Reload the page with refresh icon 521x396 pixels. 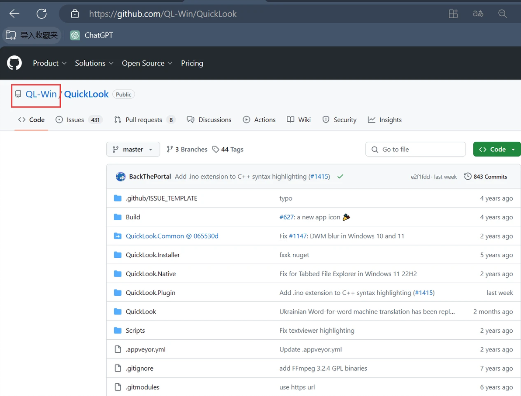pyautogui.click(x=42, y=14)
